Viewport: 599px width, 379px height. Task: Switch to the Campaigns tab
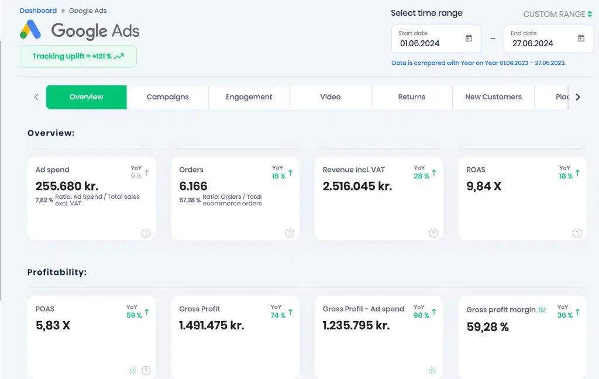168,97
